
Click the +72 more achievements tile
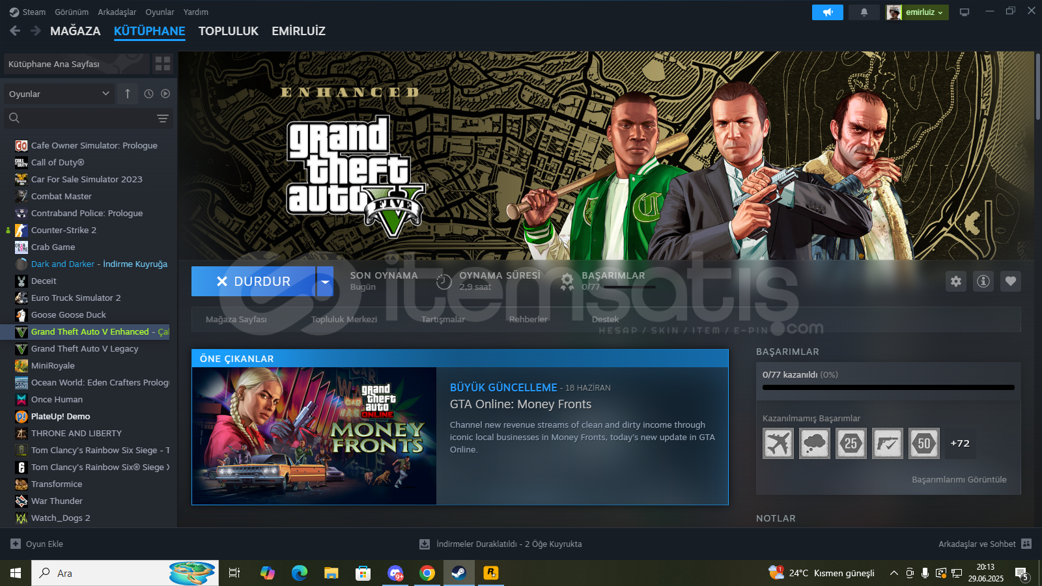pos(960,443)
